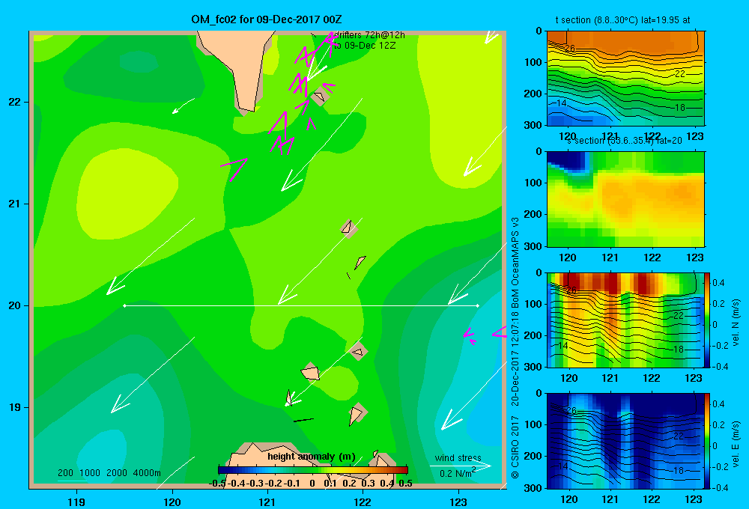Click contour label 18 in temperature section
Viewport: 749px width, 509px height.
680,108
